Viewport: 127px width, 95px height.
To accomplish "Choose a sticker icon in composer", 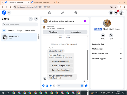I will point(51,86).
